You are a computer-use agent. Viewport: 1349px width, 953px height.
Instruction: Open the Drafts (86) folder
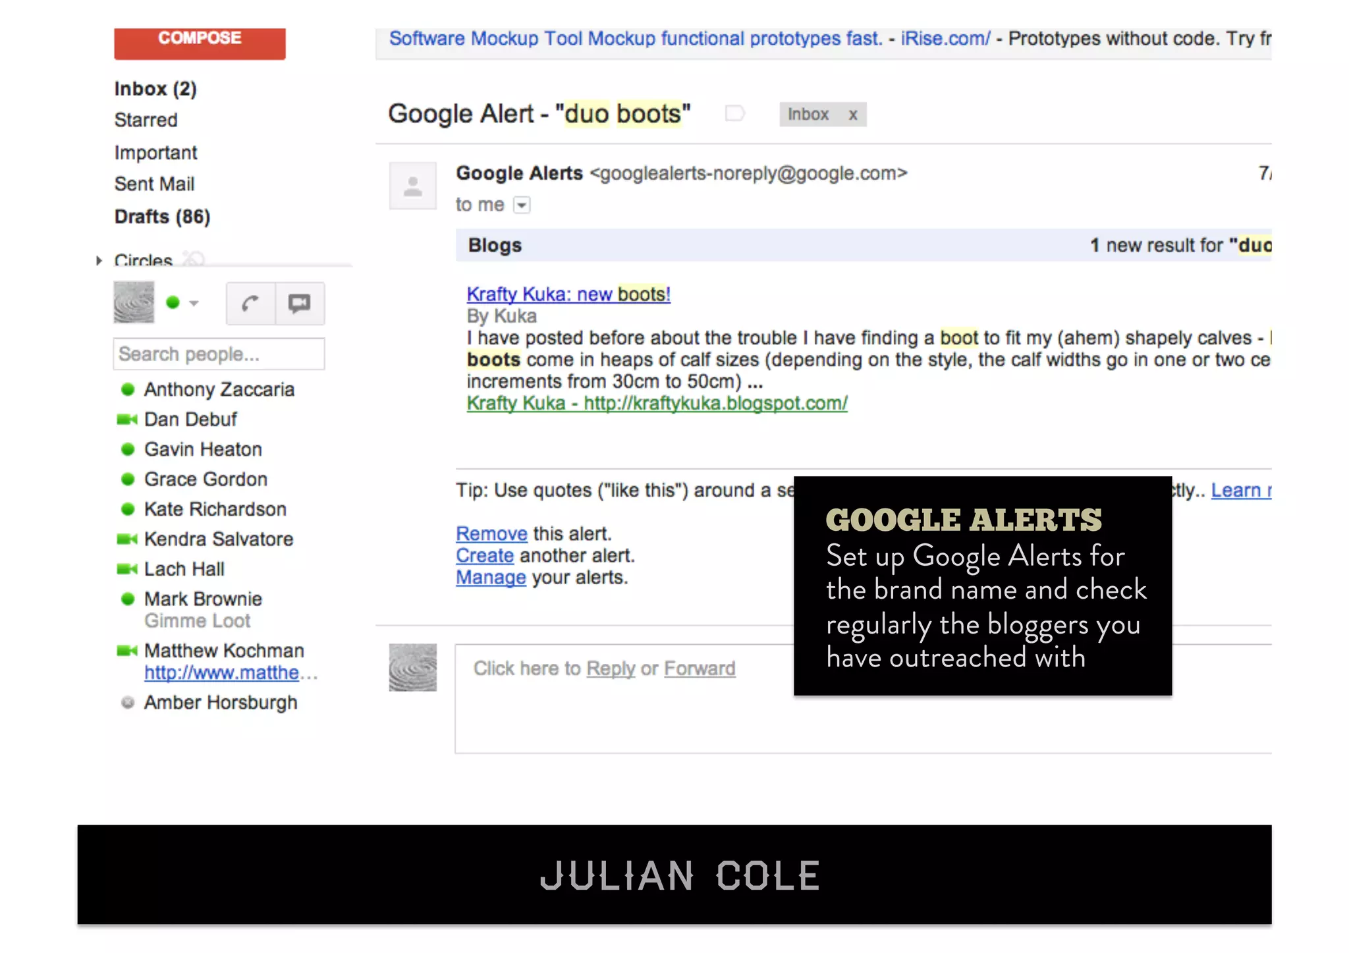(x=162, y=217)
